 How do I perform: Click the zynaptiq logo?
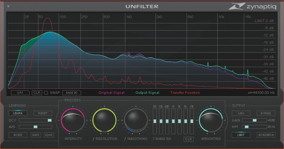coord(252,6)
